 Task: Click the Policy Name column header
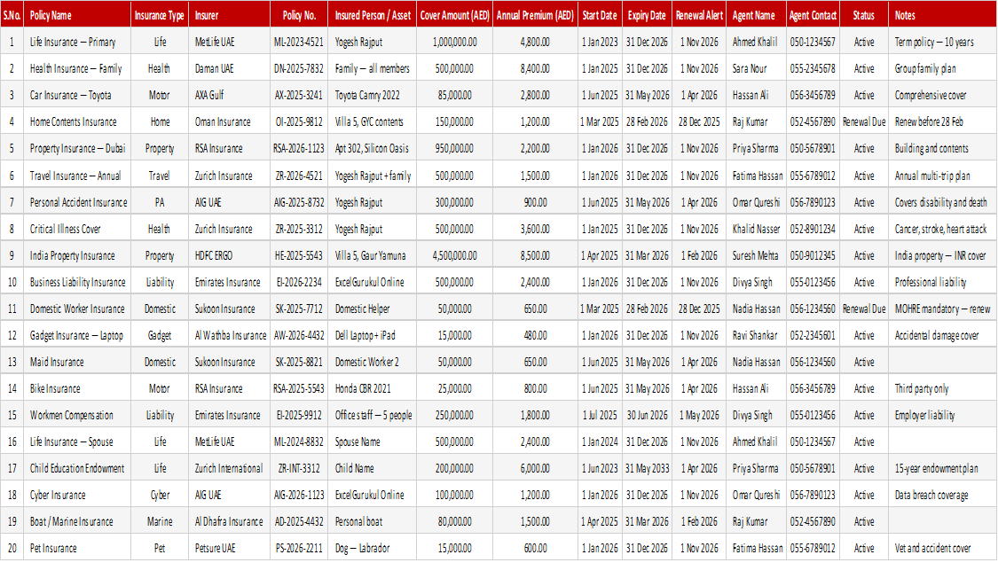coord(51,15)
